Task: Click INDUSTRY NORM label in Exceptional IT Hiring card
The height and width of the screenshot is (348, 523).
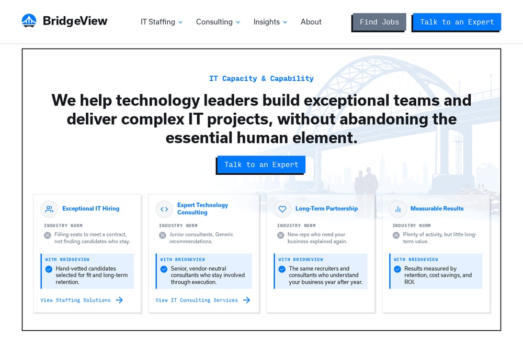Action: [63, 225]
